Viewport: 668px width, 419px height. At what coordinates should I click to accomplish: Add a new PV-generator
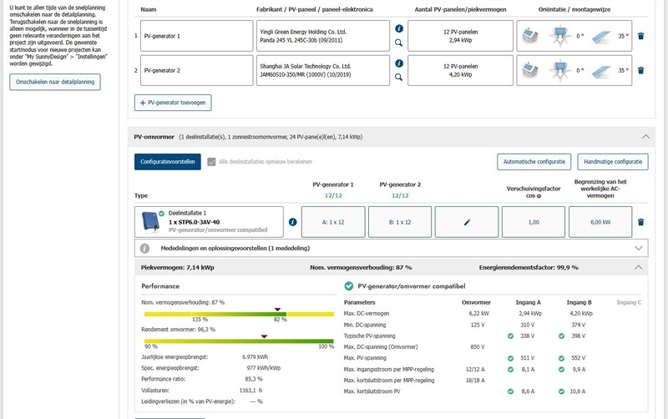(x=173, y=103)
